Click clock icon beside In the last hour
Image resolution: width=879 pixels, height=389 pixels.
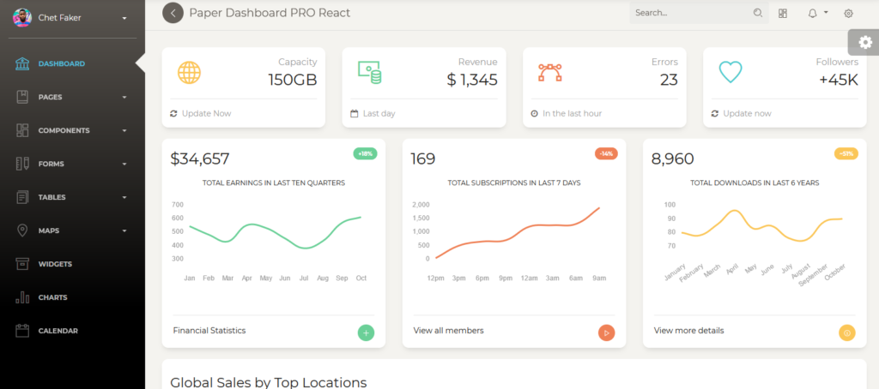pos(534,114)
